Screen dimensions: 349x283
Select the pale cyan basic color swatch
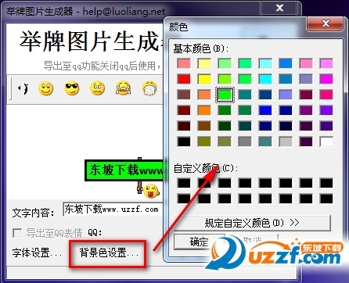click(265, 63)
